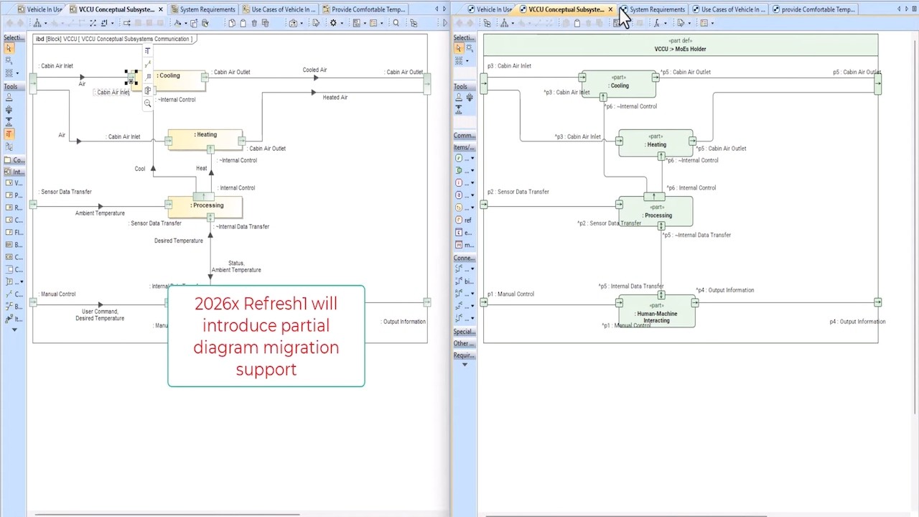
Task: Click the 'Items/...' header in right palette
Action: [x=465, y=146]
